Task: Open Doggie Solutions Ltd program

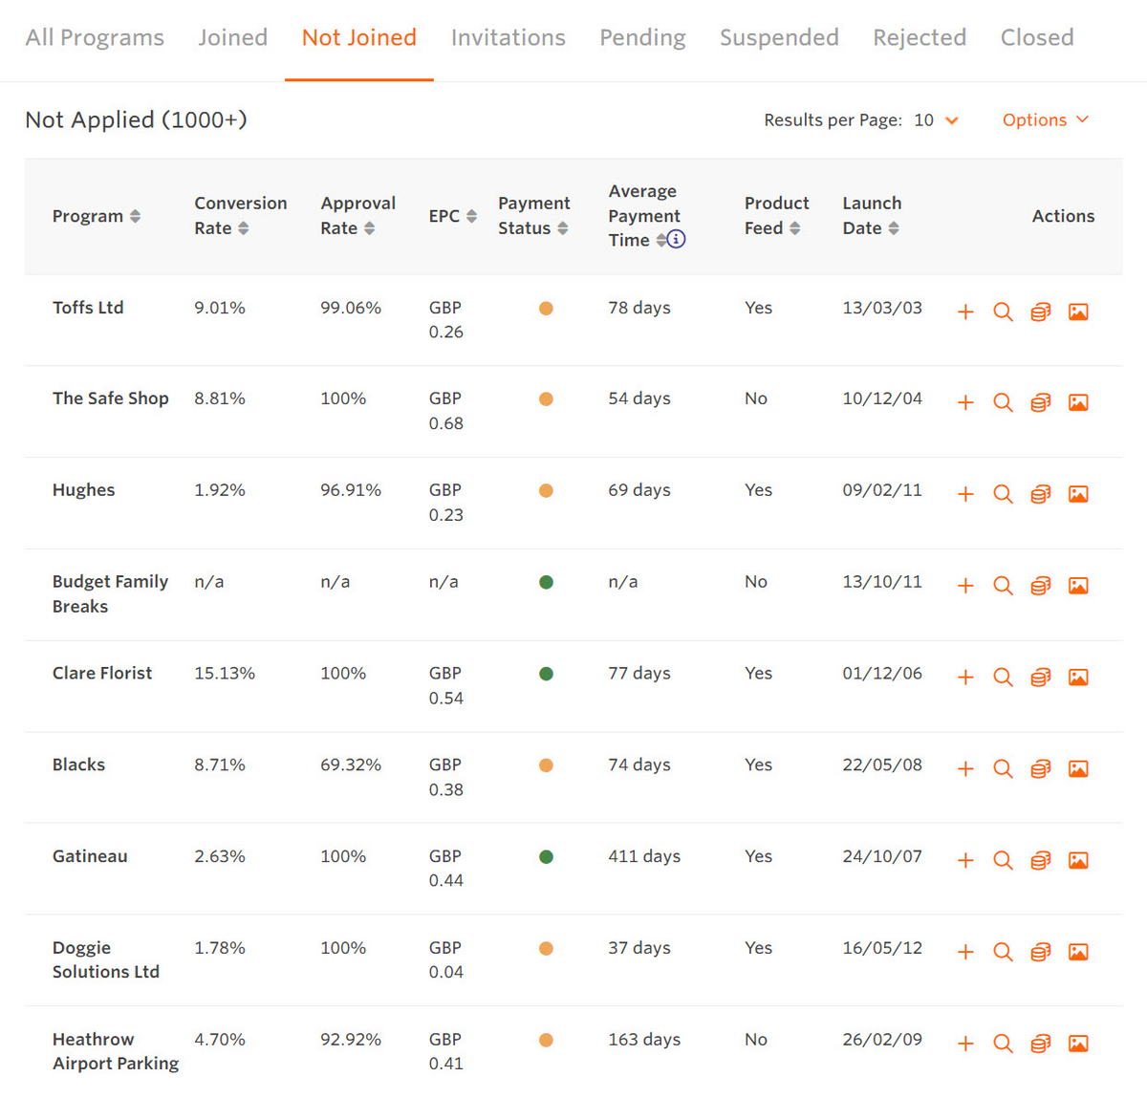Action: 105,959
